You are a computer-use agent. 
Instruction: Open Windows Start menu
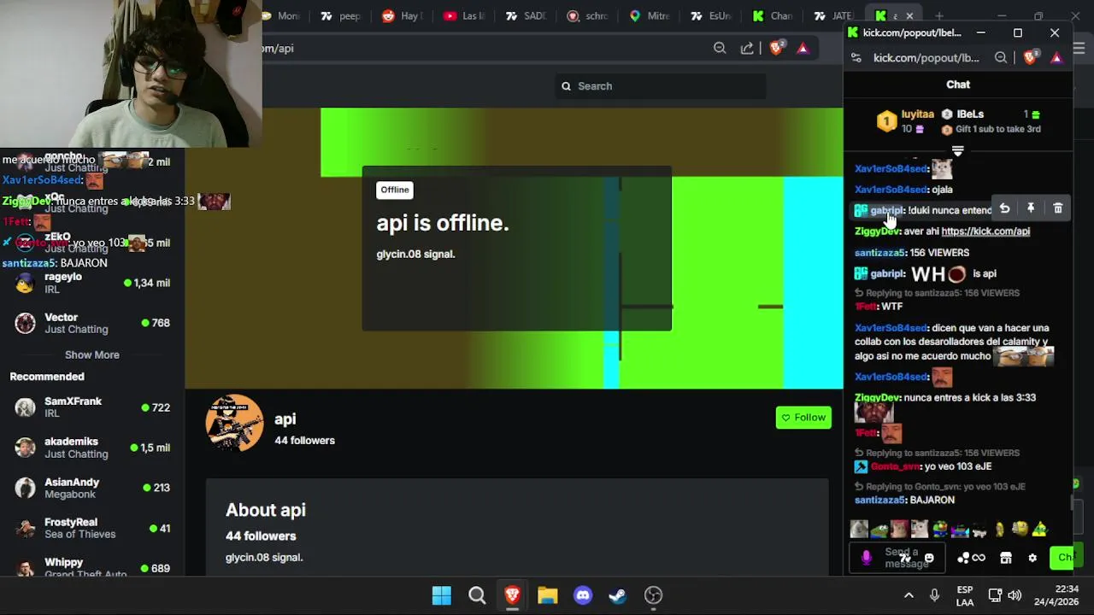point(441,595)
